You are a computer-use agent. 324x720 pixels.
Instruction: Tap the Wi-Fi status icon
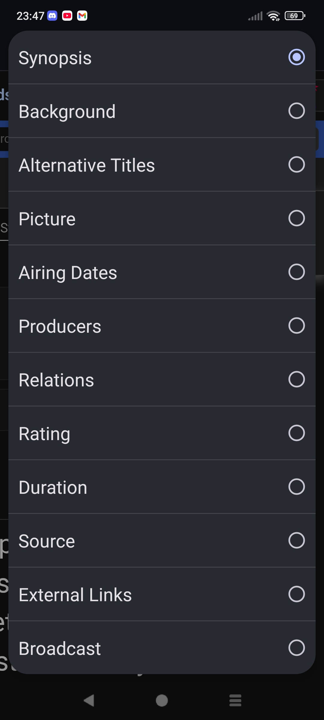(273, 16)
